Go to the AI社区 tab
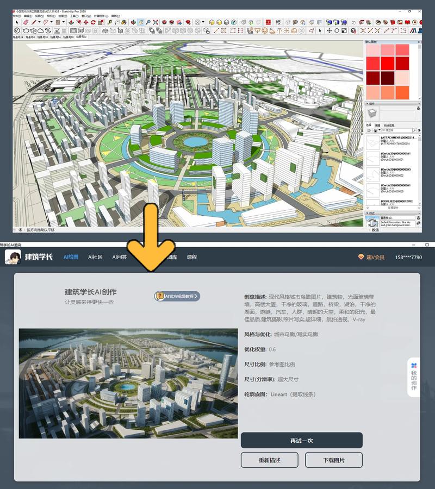Screen dimensions: 435x489 (95, 257)
